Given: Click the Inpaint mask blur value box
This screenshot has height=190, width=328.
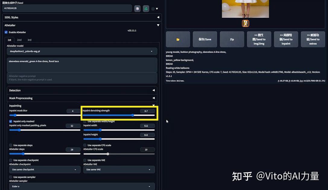Looking at the screenshot, I should [x=73, y=111].
